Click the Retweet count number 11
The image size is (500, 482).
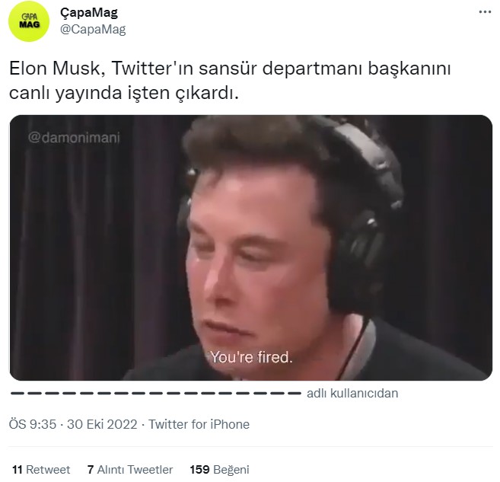pyautogui.click(x=18, y=470)
